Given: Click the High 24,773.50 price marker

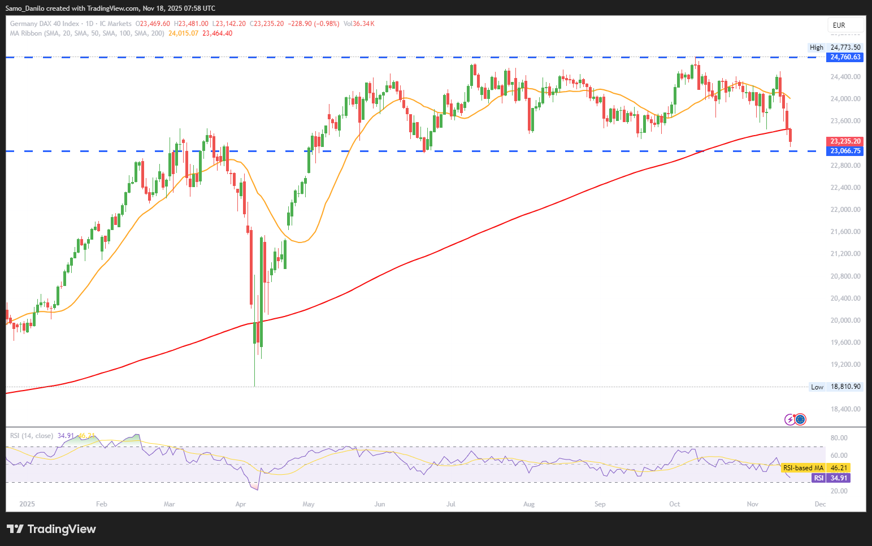Looking at the screenshot, I should [836, 47].
